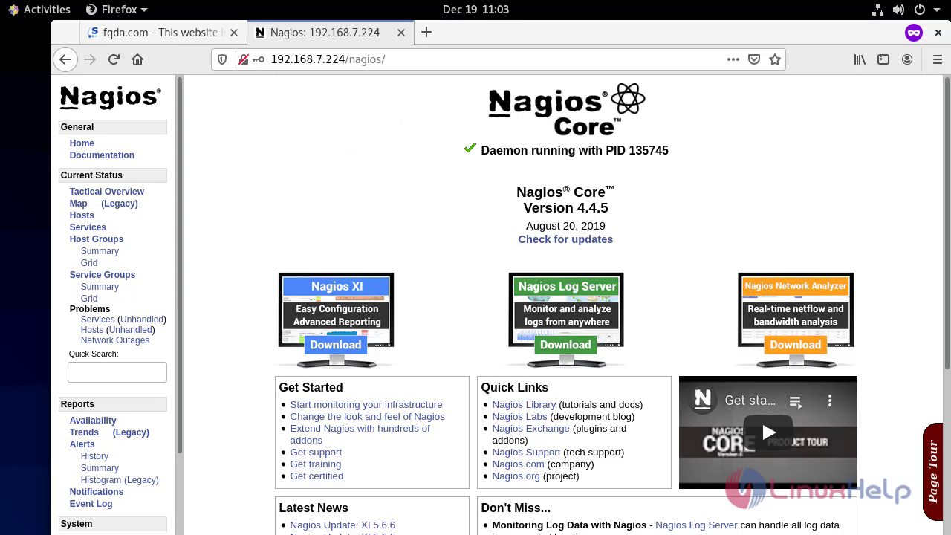Viewport: 951px width, 535px height.
Task: Open Network Outages under Problems
Action: (x=115, y=340)
